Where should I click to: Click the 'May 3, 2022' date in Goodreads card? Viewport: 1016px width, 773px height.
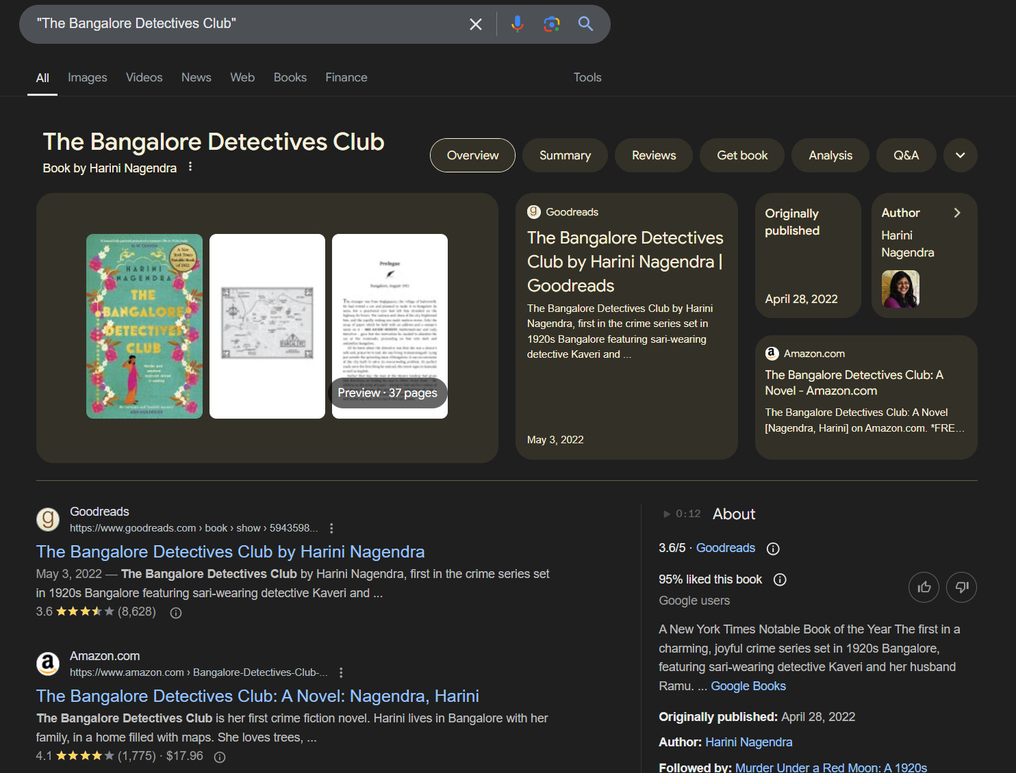pos(555,440)
